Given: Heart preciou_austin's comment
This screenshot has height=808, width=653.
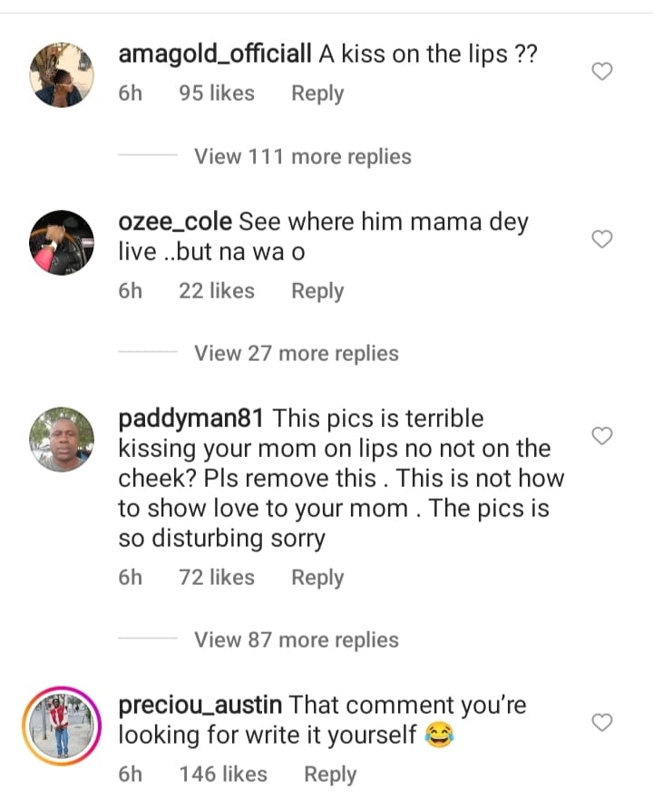Looking at the screenshot, I should pos(602,722).
